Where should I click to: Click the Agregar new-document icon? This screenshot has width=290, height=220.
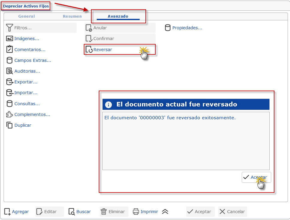pyautogui.click(x=7, y=212)
